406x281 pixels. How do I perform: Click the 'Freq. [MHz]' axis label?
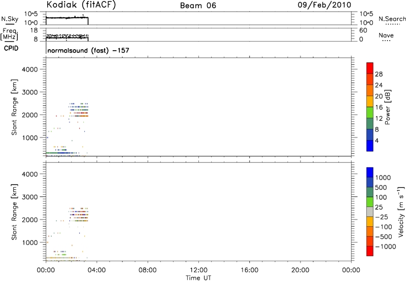[10, 34]
